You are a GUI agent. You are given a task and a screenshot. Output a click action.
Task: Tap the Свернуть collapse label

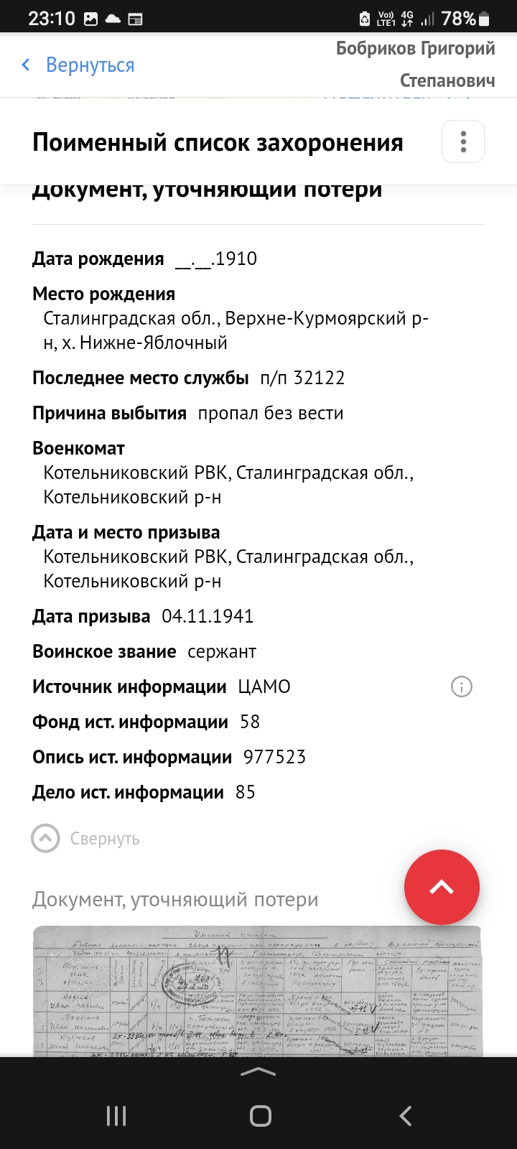(x=105, y=839)
